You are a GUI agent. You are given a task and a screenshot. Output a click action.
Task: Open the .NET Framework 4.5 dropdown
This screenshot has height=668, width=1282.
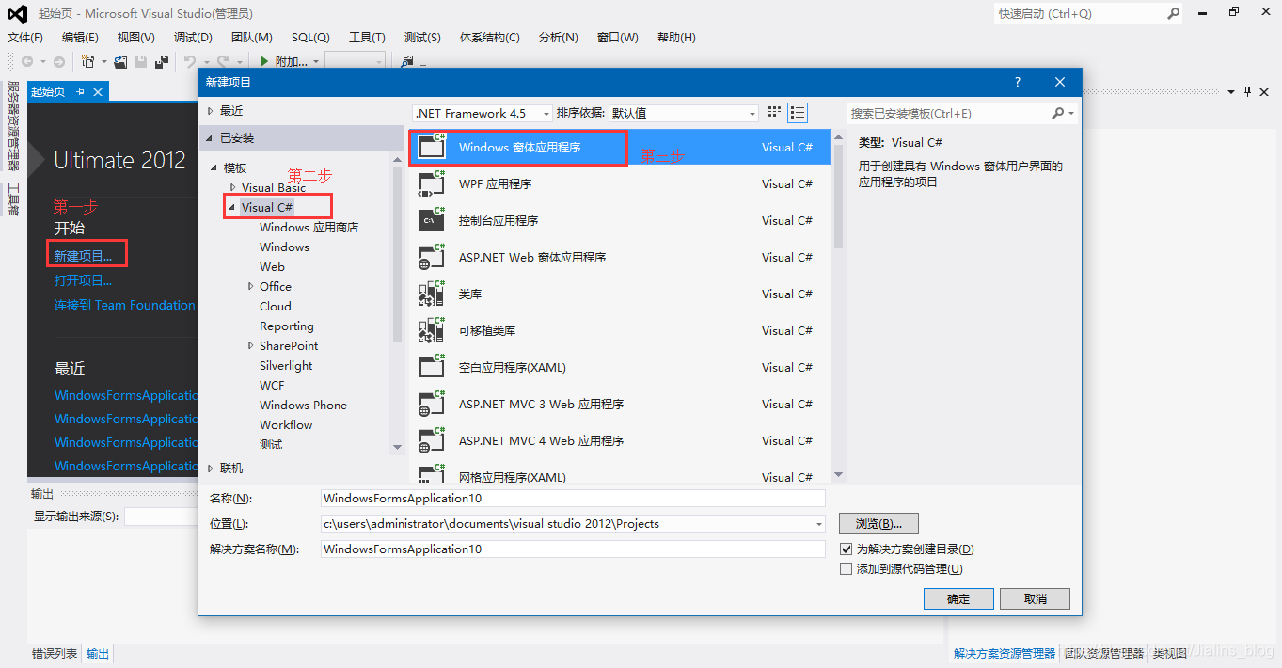[x=483, y=113]
